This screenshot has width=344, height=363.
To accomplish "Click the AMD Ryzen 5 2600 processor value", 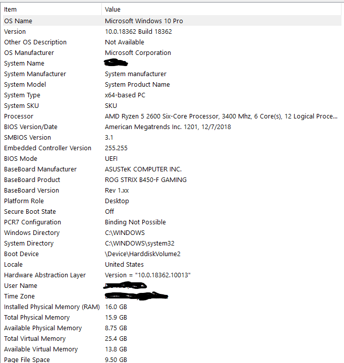I will point(221,116).
